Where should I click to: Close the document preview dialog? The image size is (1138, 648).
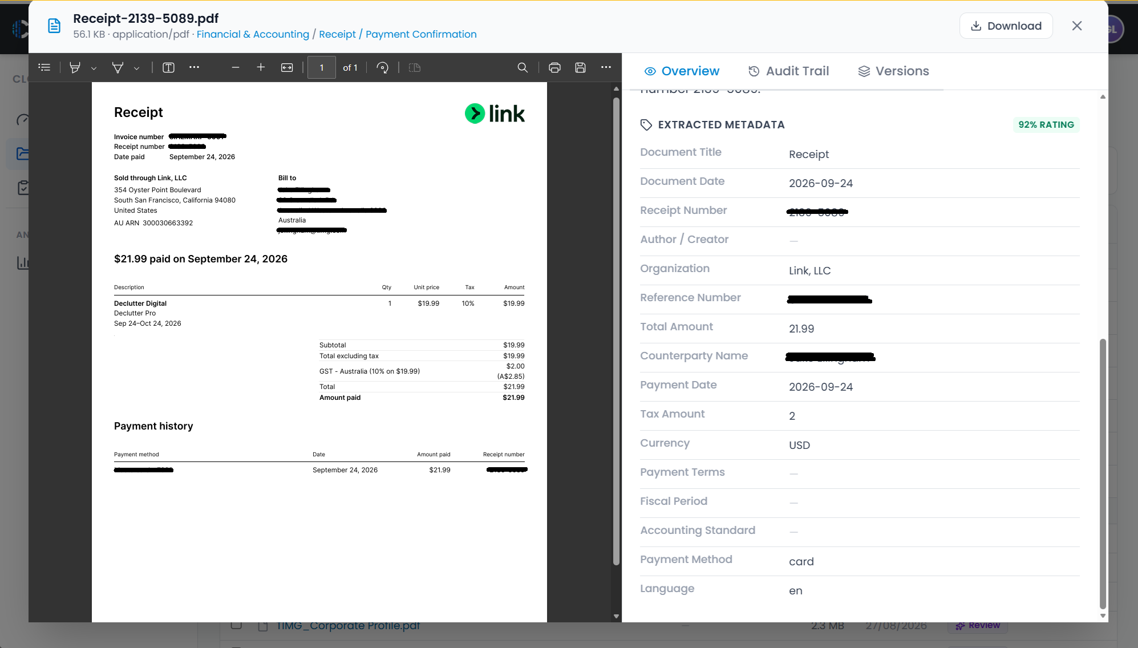point(1077,26)
